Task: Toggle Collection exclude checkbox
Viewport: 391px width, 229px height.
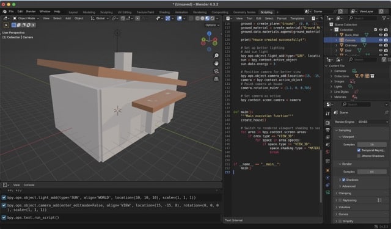Action: click(x=376, y=30)
